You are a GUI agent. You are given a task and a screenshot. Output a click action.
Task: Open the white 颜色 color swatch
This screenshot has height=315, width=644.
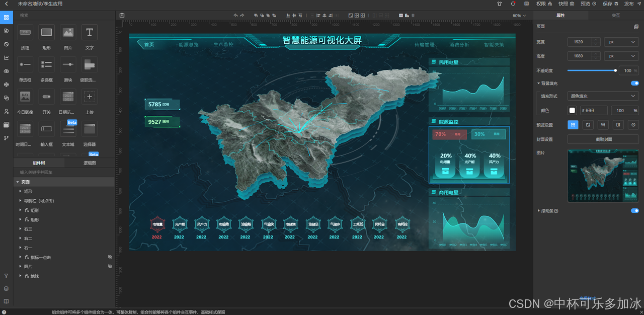572,110
